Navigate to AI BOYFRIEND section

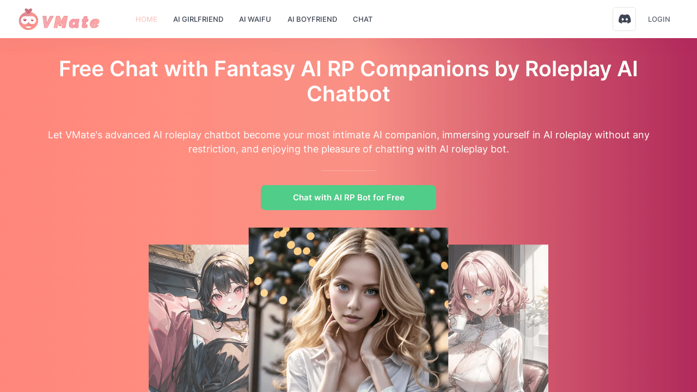[313, 19]
